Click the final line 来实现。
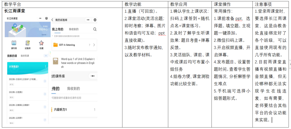 [x=262, y=120]
